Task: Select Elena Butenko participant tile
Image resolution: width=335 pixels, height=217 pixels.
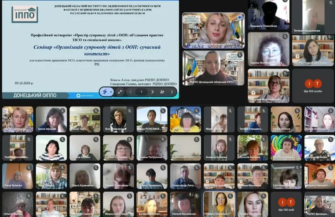Action: coord(18,176)
